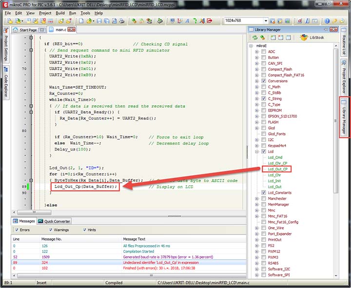Toggle the Warnings filter checkbox
Image resolution: width=351 pixels, height=288 pixels.
pyautogui.click(x=50, y=230)
